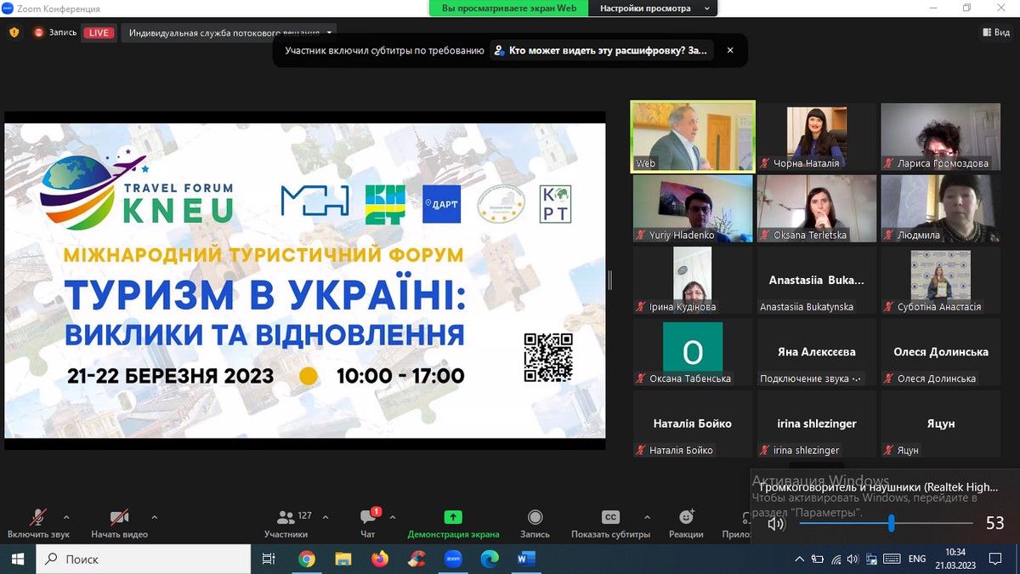Open the Участники participants panel

[x=286, y=523]
